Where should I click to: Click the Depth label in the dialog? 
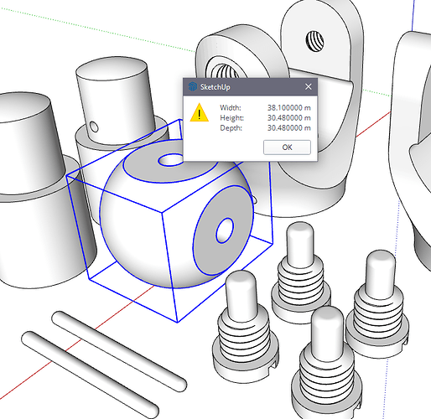pos(231,128)
